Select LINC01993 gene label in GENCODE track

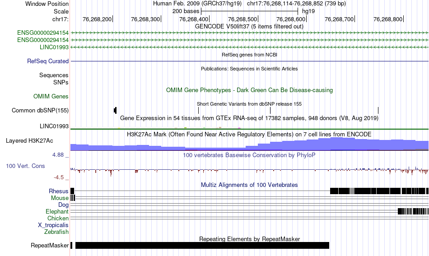coord(54,47)
